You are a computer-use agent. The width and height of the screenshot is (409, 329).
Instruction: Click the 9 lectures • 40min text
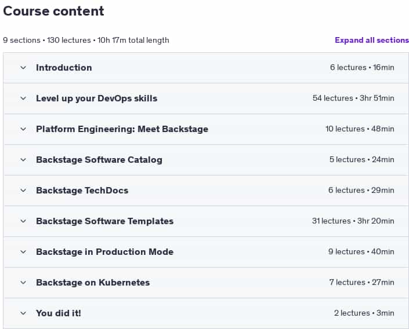pyautogui.click(x=361, y=251)
